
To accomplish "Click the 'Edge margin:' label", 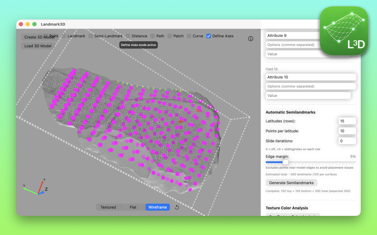I will tap(277, 157).
